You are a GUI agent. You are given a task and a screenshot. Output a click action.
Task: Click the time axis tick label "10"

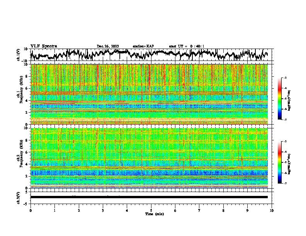pos(272,211)
